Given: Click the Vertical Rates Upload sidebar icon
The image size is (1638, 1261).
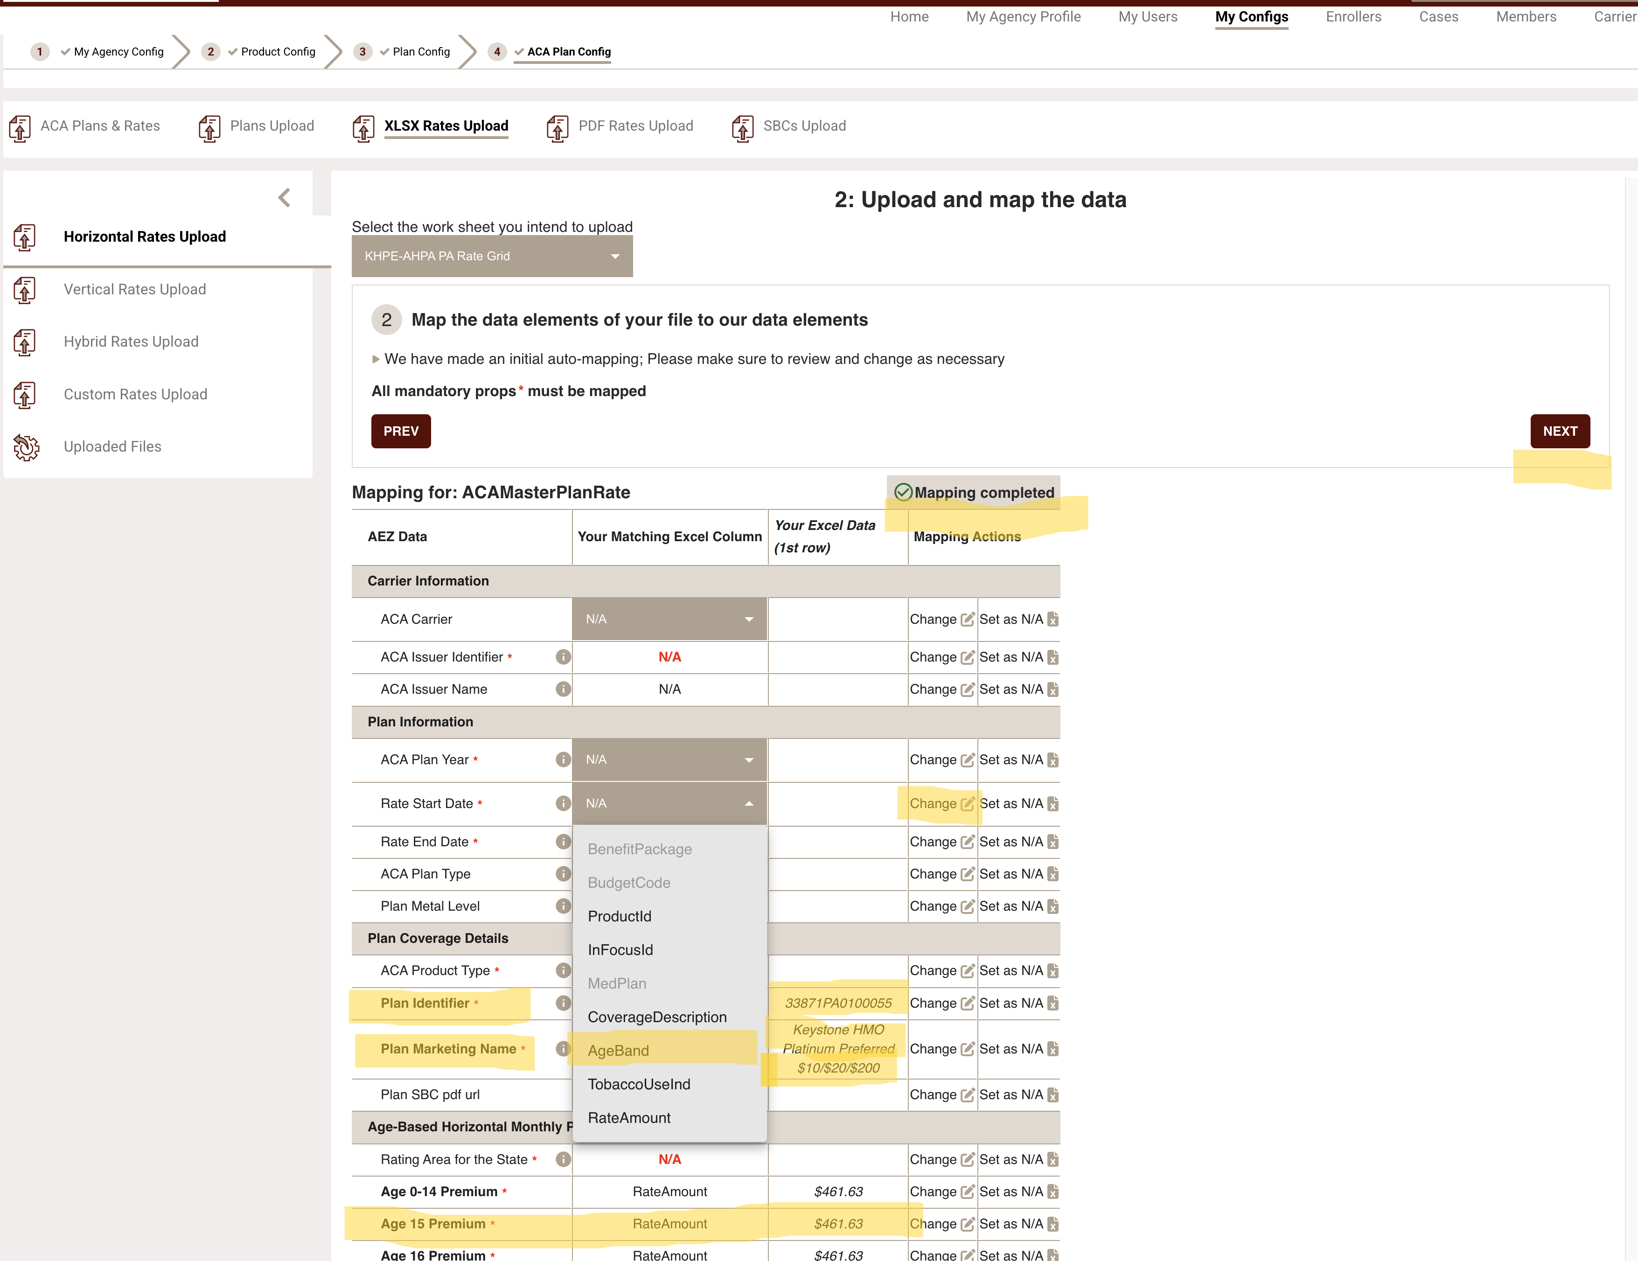Looking at the screenshot, I should click(25, 290).
